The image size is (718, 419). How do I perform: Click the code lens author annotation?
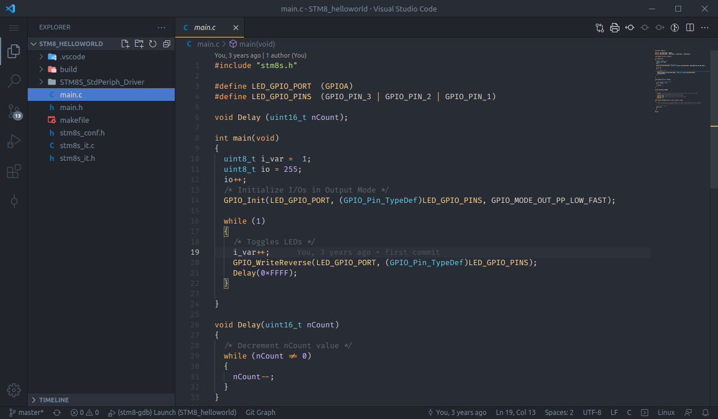[x=261, y=55]
